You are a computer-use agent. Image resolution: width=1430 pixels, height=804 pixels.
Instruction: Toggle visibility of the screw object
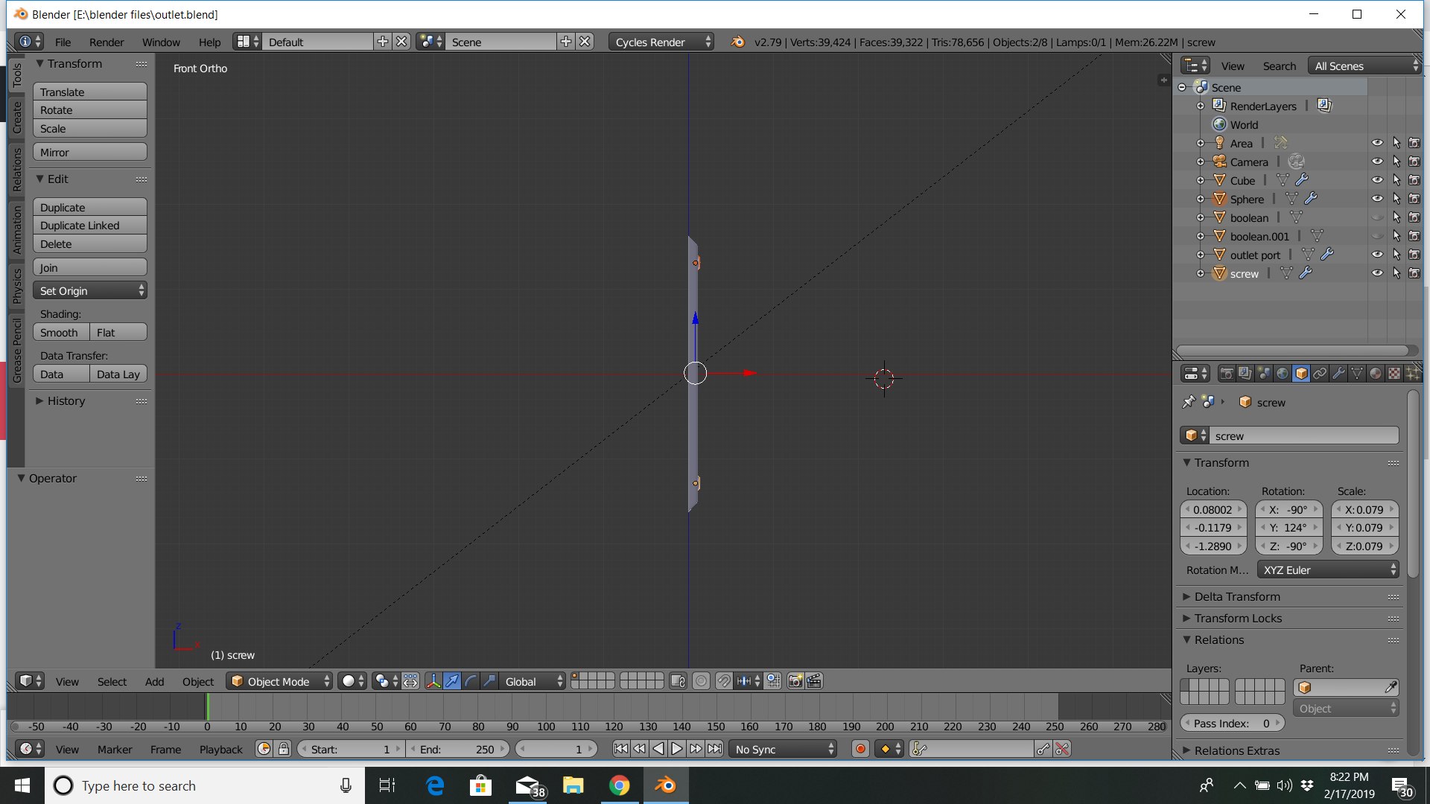click(x=1377, y=273)
